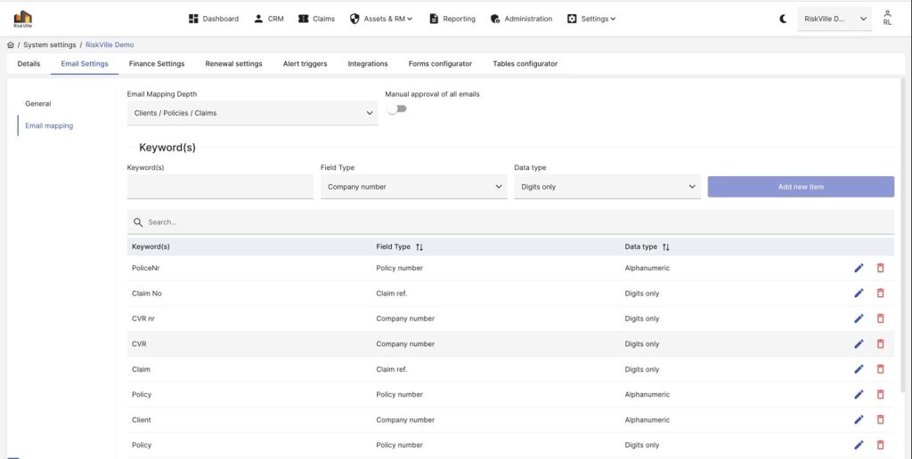912x459 pixels.
Task: Click the Add new item button
Action: coord(800,187)
